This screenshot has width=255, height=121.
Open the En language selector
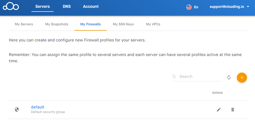(196, 7)
